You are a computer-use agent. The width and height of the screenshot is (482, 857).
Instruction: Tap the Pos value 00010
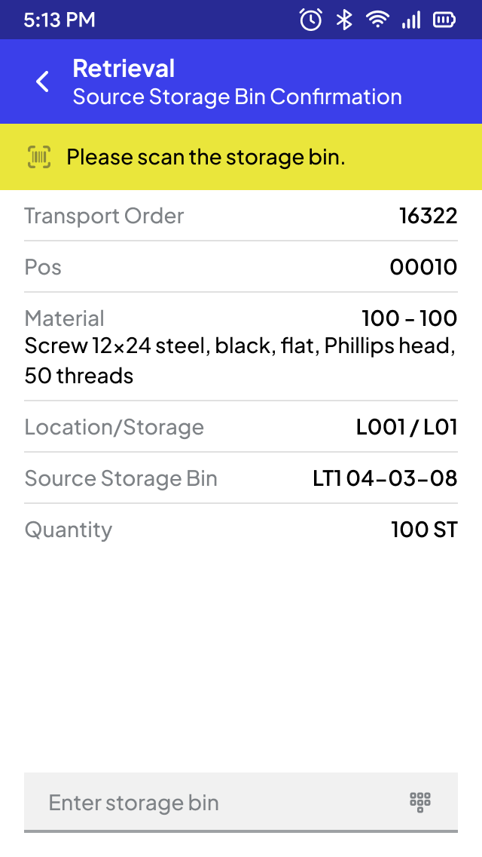(x=423, y=267)
